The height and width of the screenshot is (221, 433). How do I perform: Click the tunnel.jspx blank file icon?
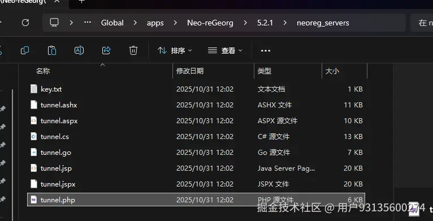[x=34, y=184]
